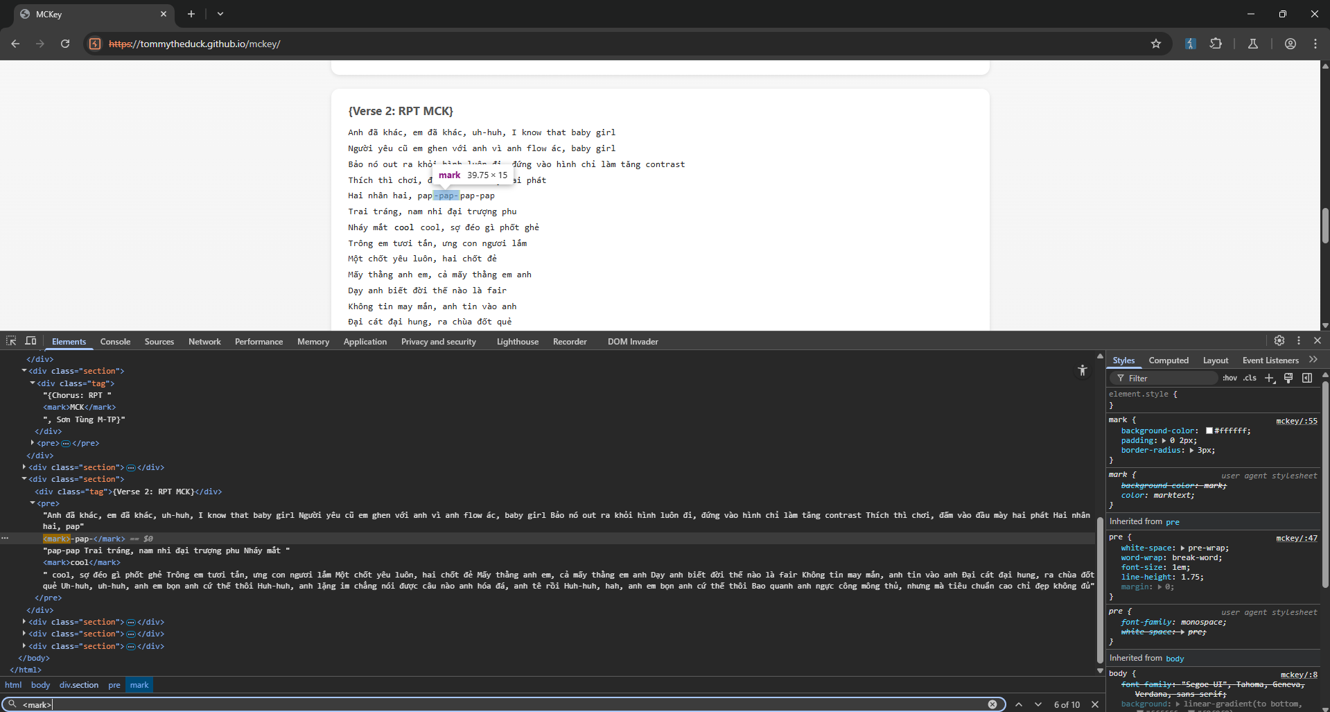Toggle the .cls class editor

click(x=1250, y=378)
